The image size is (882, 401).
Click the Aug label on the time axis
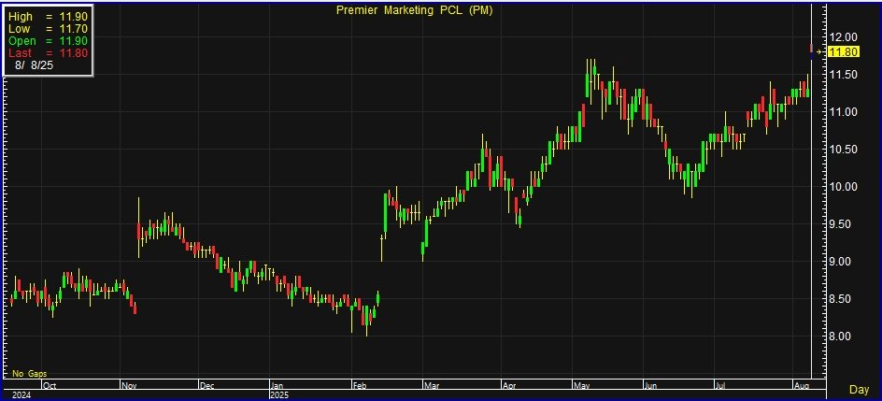[801, 384]
